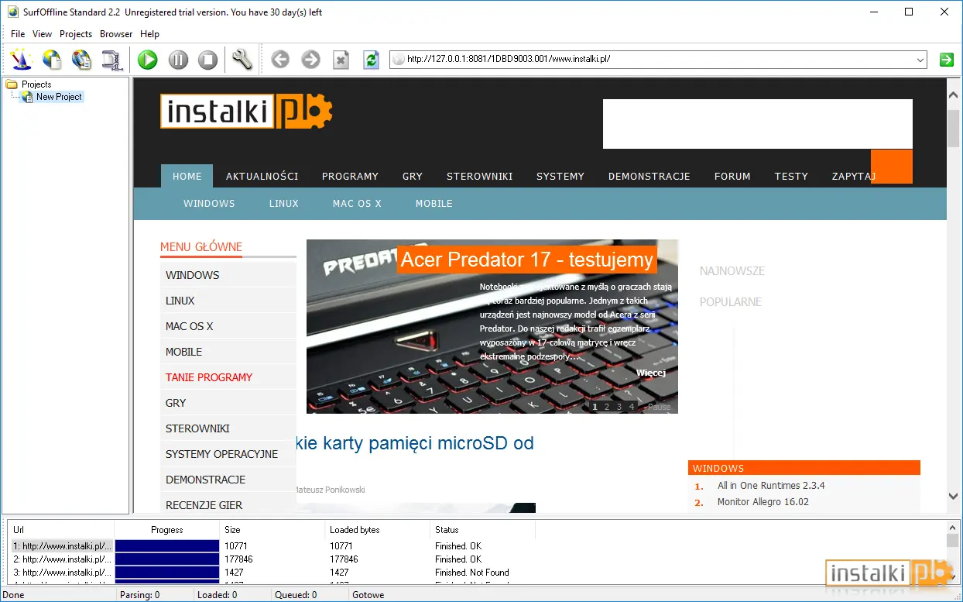Click the browser pane vertical scrollbar down arrow
963x602 pixels.
coord(953,496)
